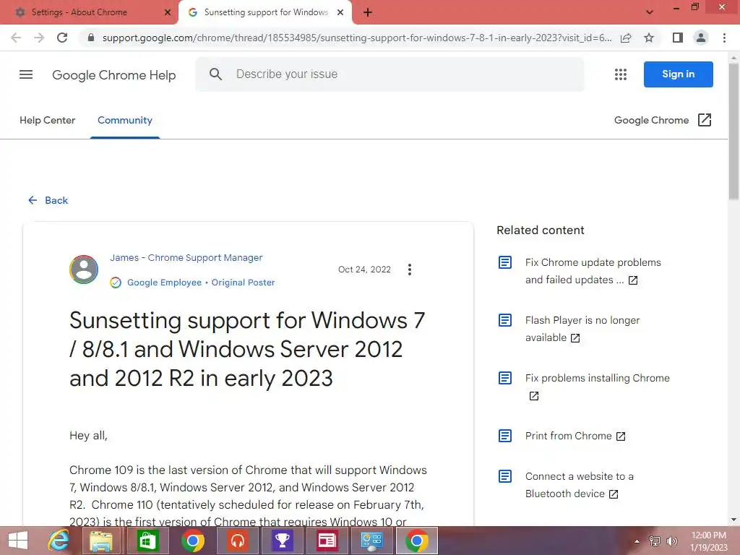
Task: Click the browser forward arrow
Action: pyautogui.click(x=39, y=38)
